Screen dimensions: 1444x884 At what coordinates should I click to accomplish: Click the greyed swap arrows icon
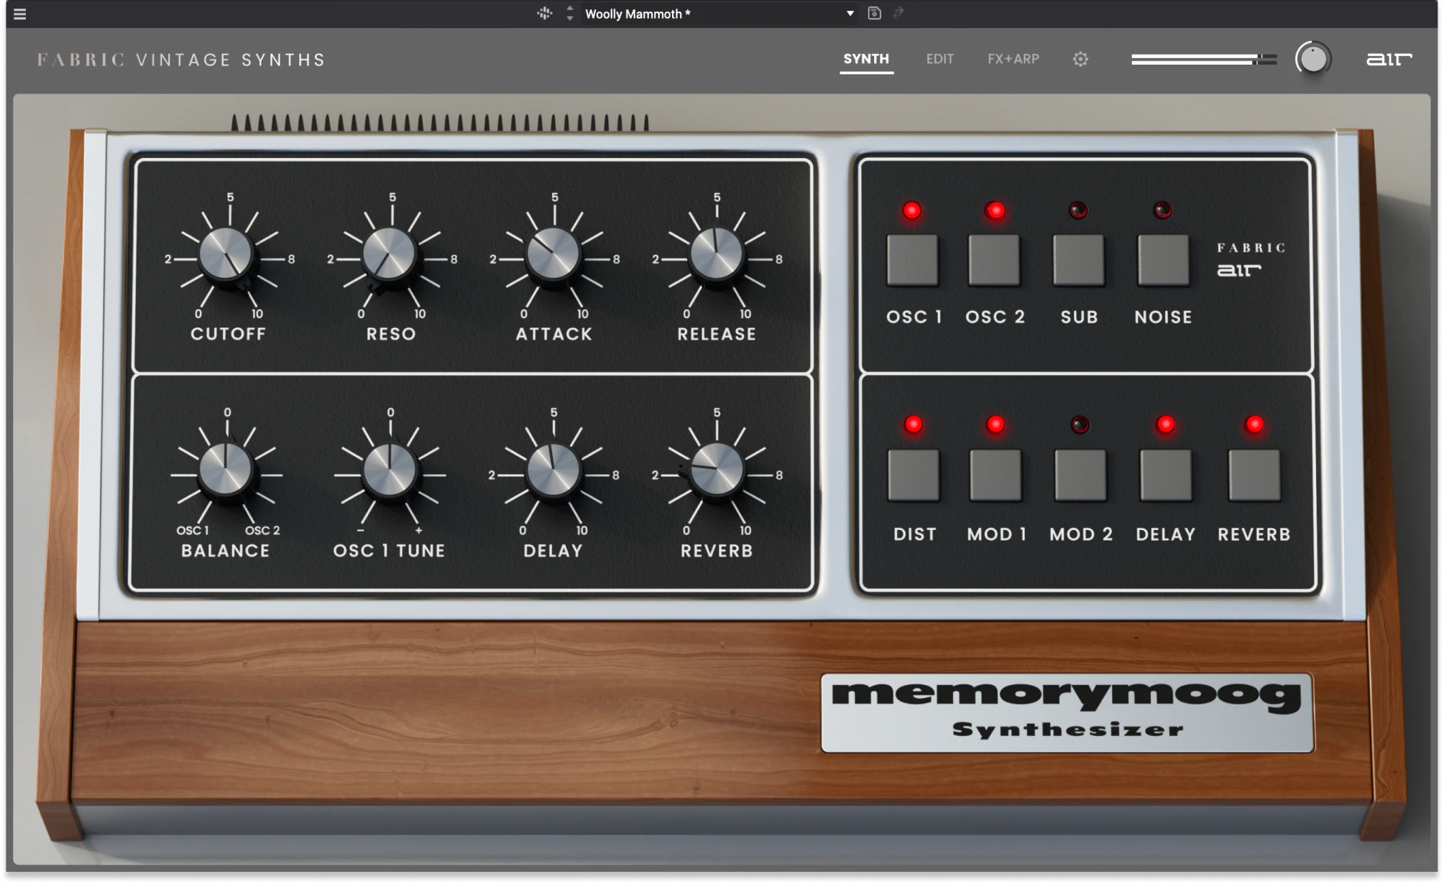pyautogui.click(x=898, y=14)
